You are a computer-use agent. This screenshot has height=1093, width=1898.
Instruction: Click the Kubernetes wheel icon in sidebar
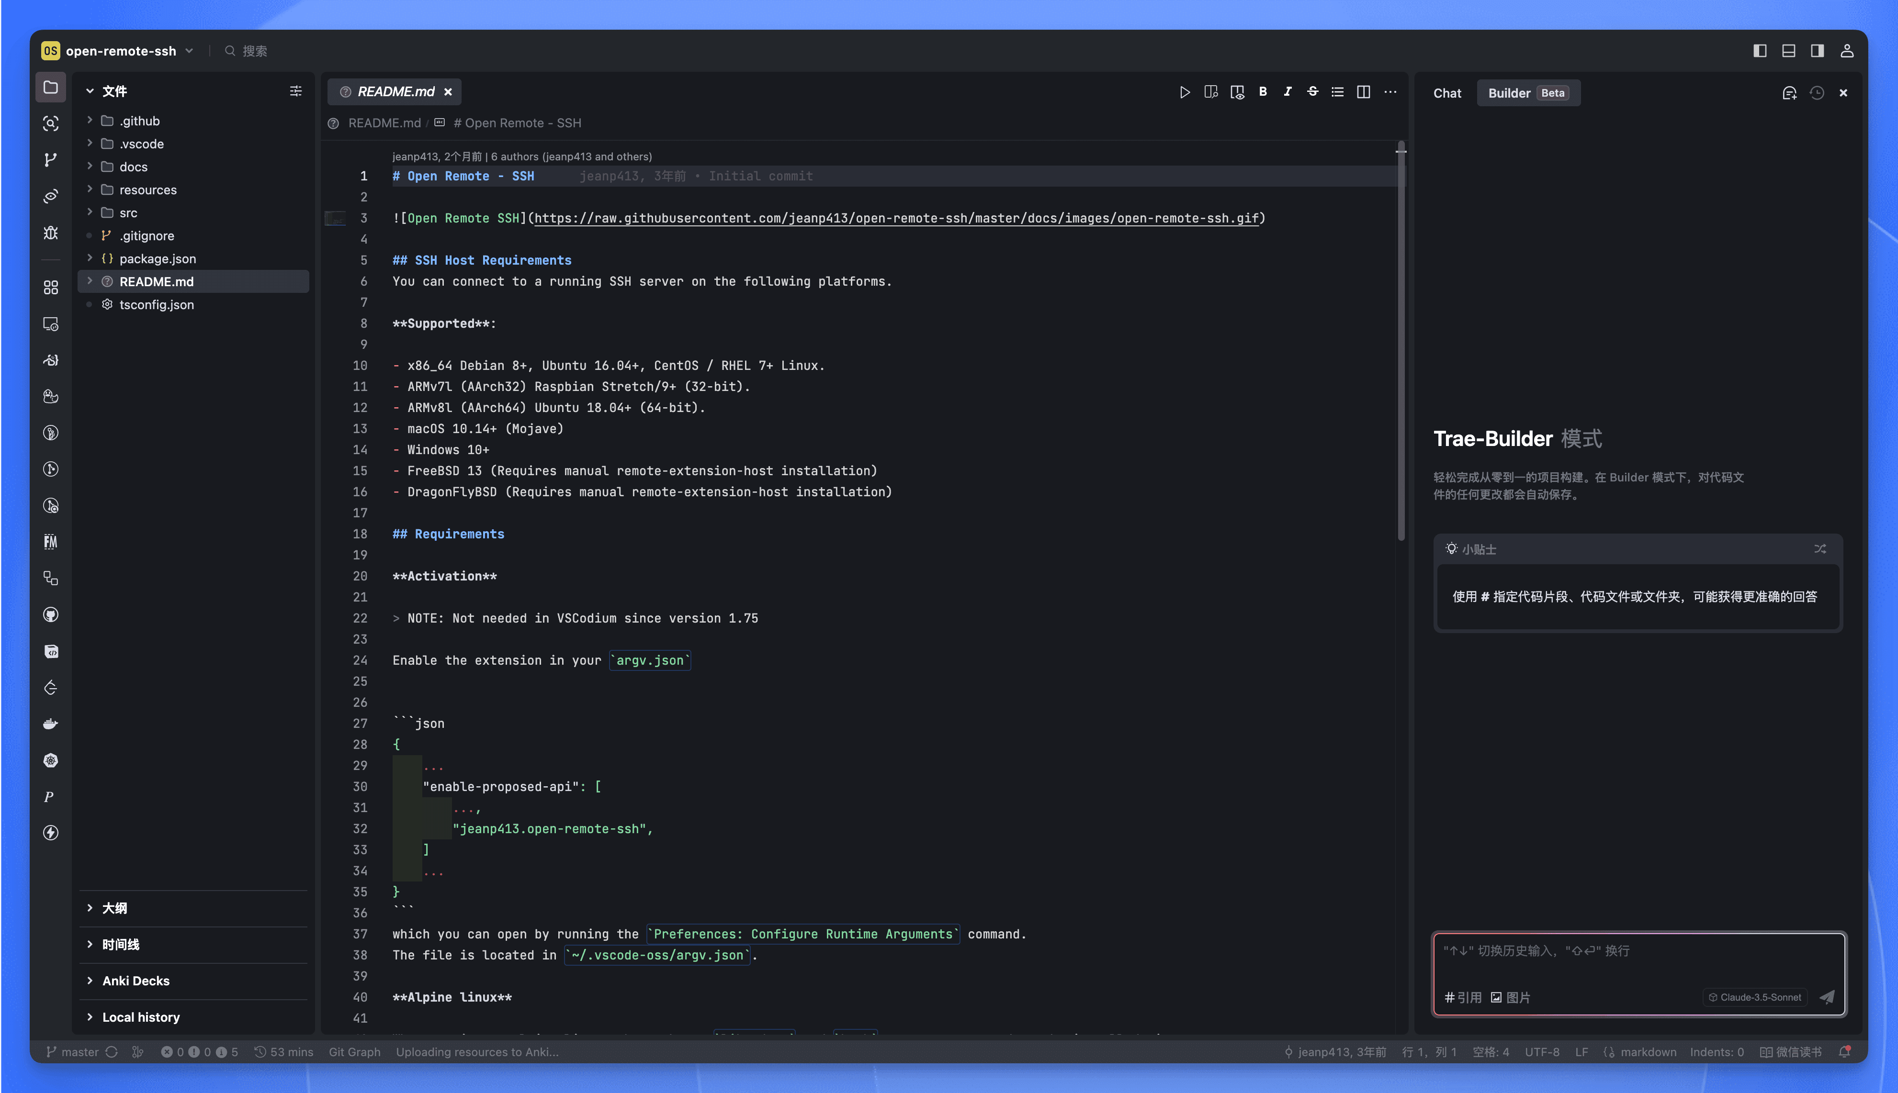50,760
